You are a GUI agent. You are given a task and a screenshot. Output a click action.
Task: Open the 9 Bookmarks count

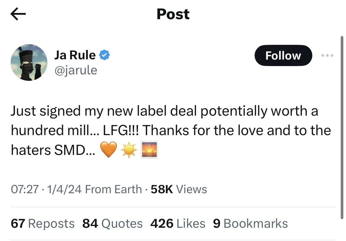coord(250,224)
